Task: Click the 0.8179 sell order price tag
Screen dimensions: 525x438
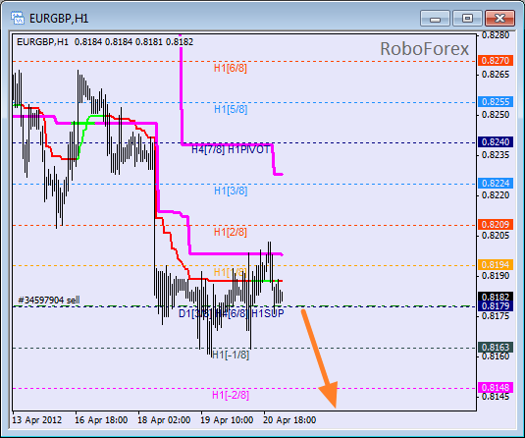Action: coord(496,306)
